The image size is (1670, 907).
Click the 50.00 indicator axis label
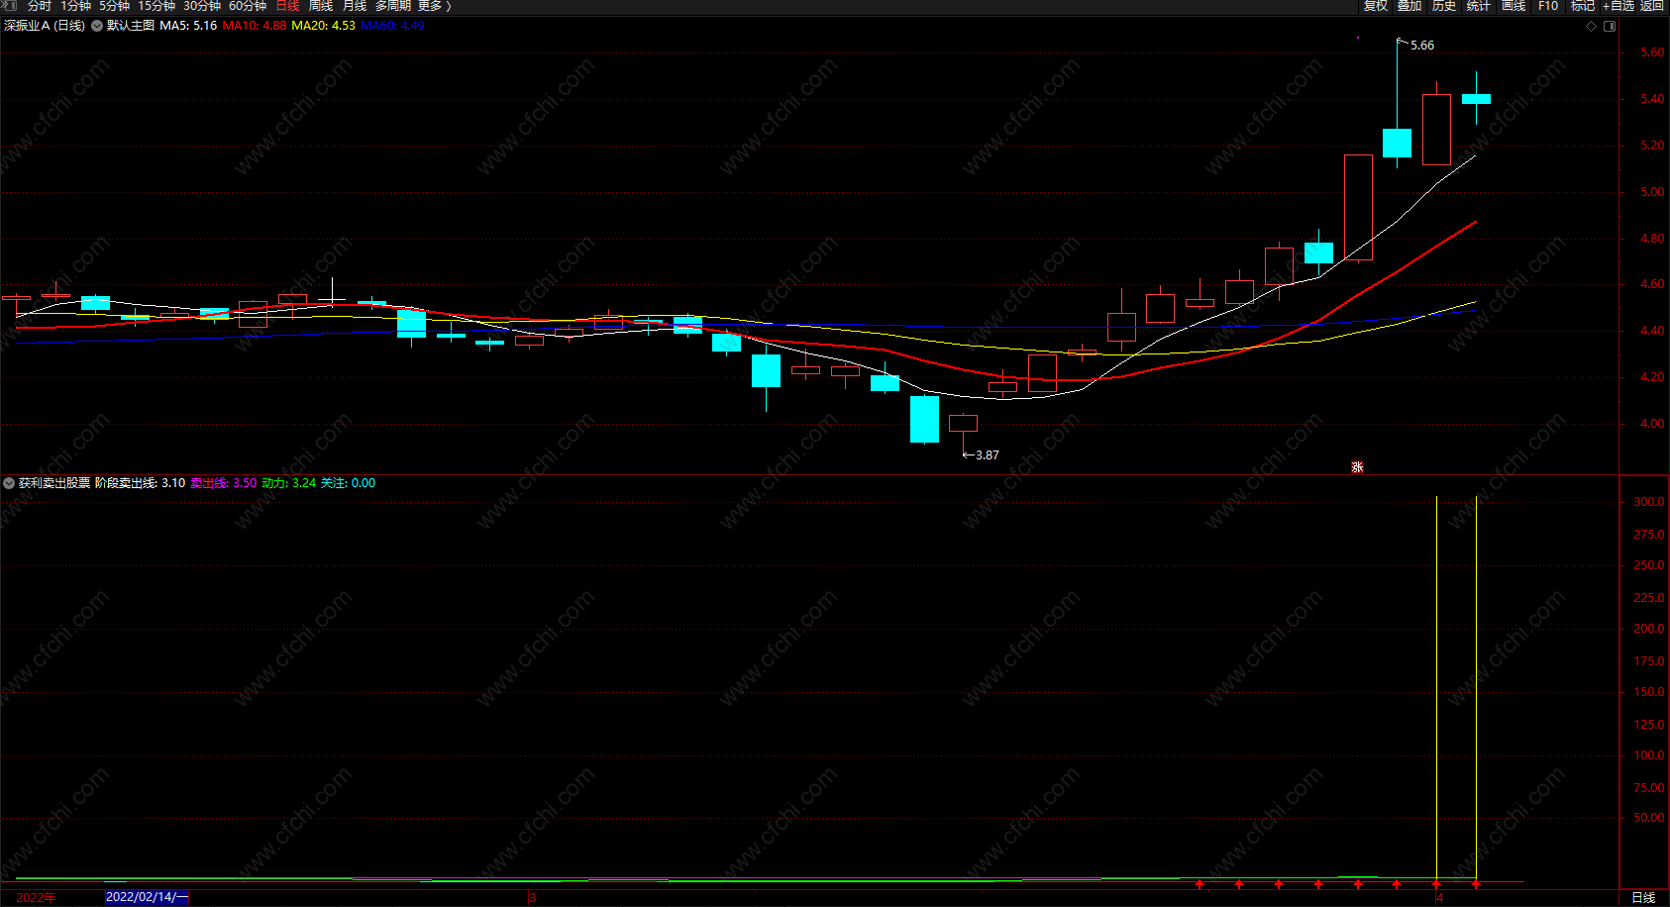(1649, 818)
